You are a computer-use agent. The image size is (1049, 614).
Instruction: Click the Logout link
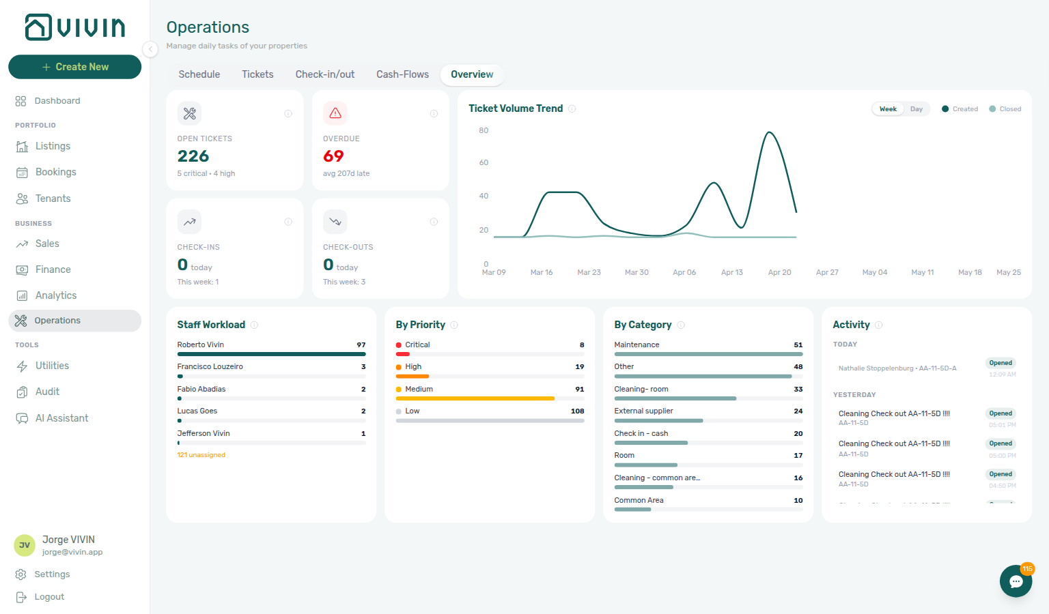49,597
